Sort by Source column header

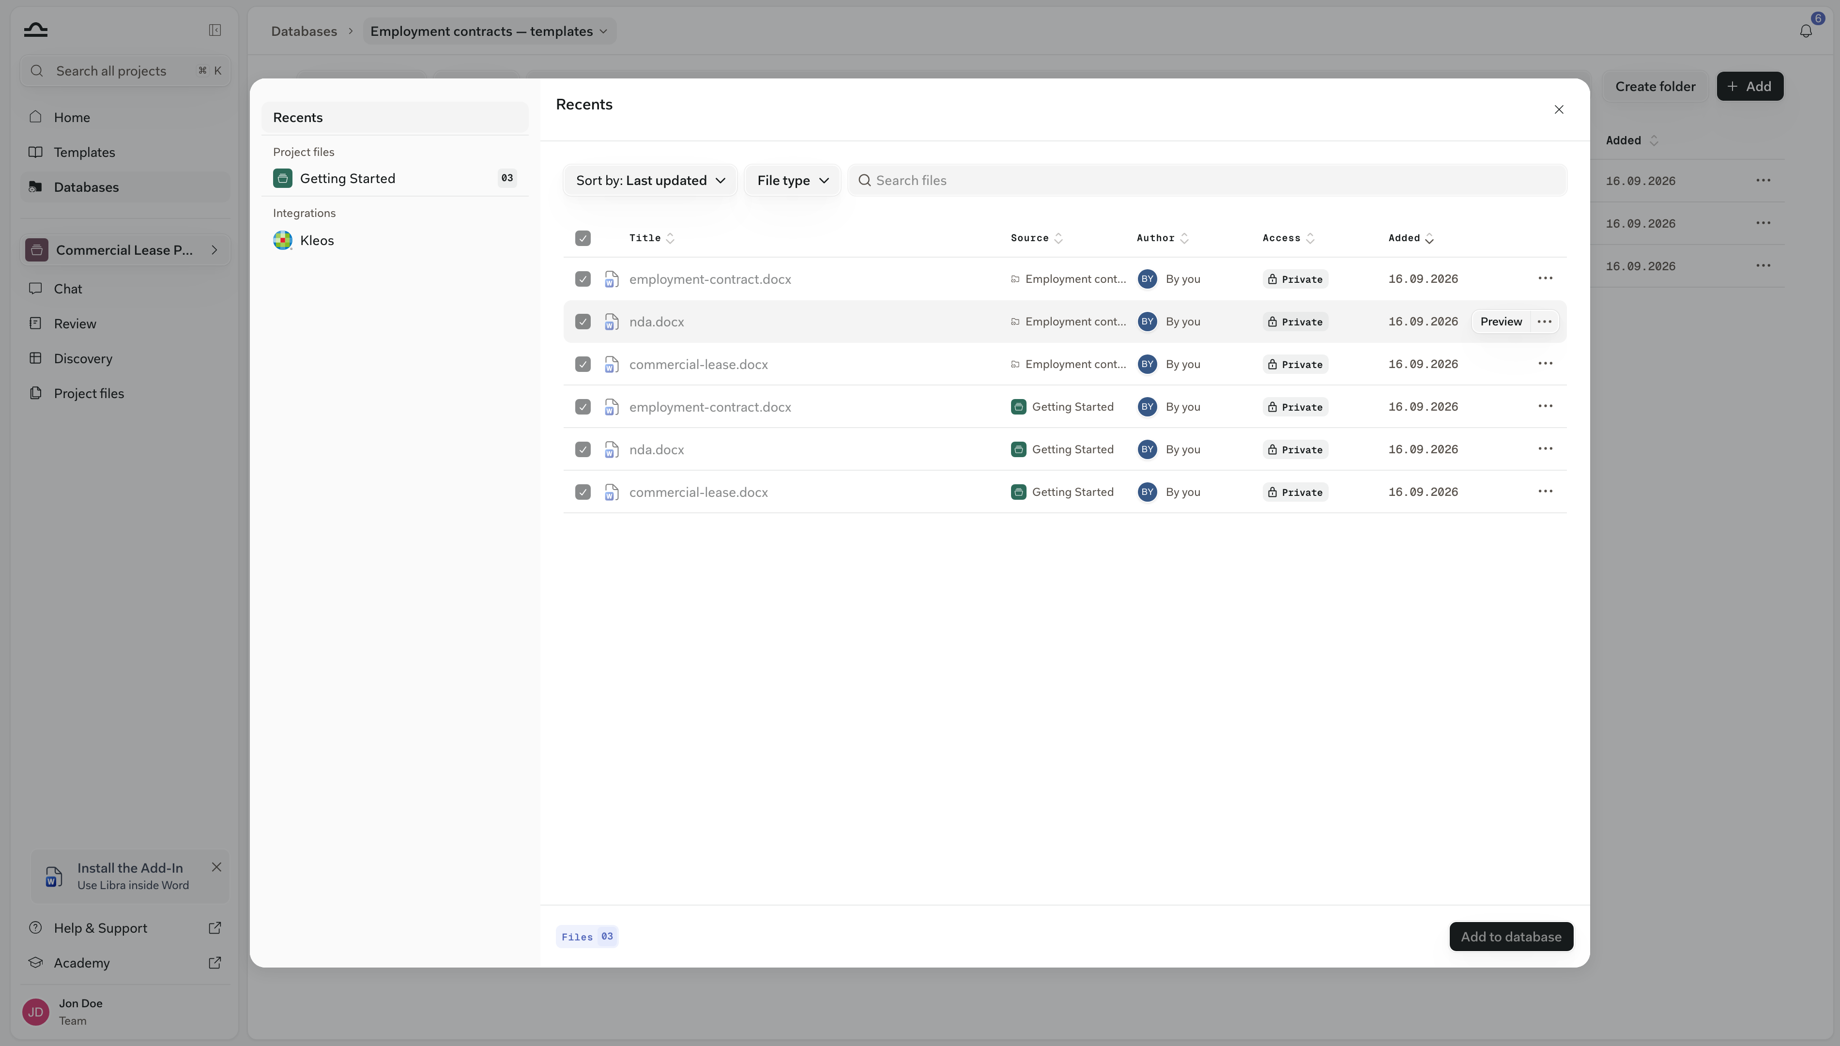[x=1036, y=238]
